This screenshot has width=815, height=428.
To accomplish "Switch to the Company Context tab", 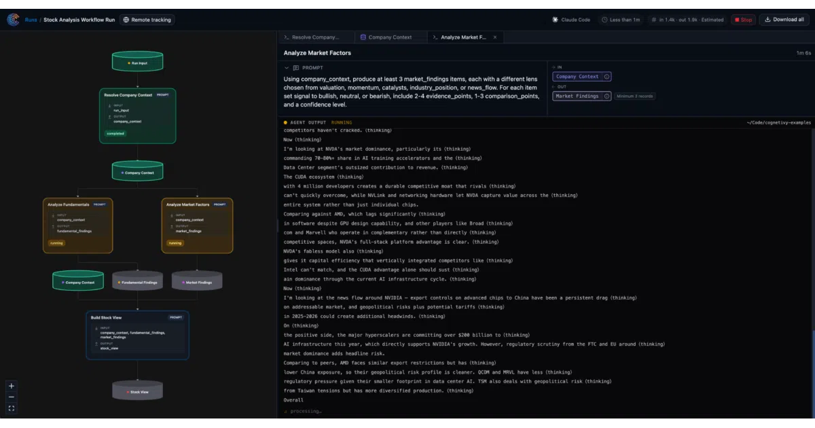I will point(390,37).
